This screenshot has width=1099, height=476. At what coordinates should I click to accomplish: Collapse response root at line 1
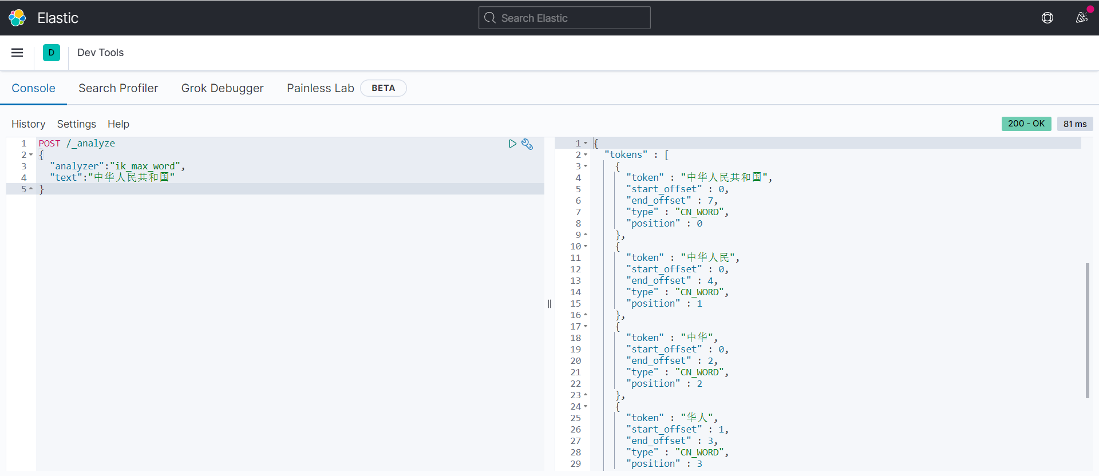pos(586,144)
